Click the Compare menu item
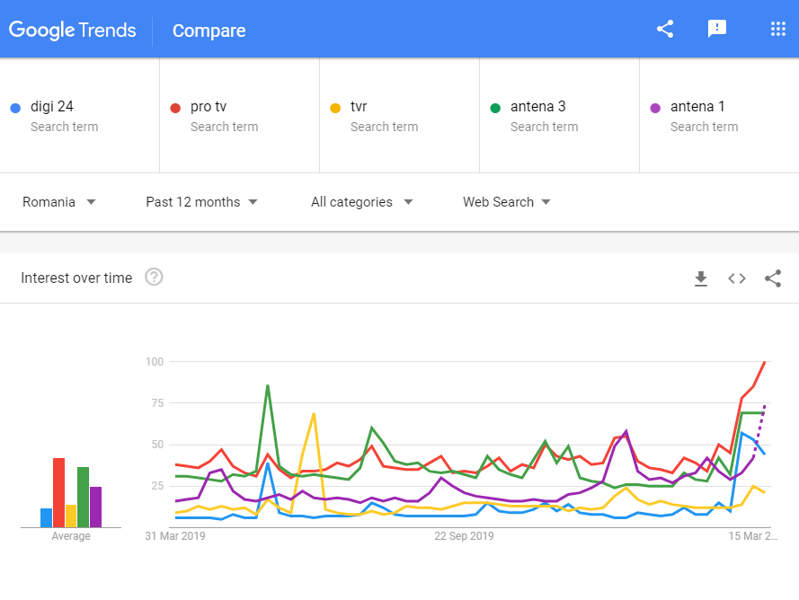799x600 pixels. click(x=209, y=31)
